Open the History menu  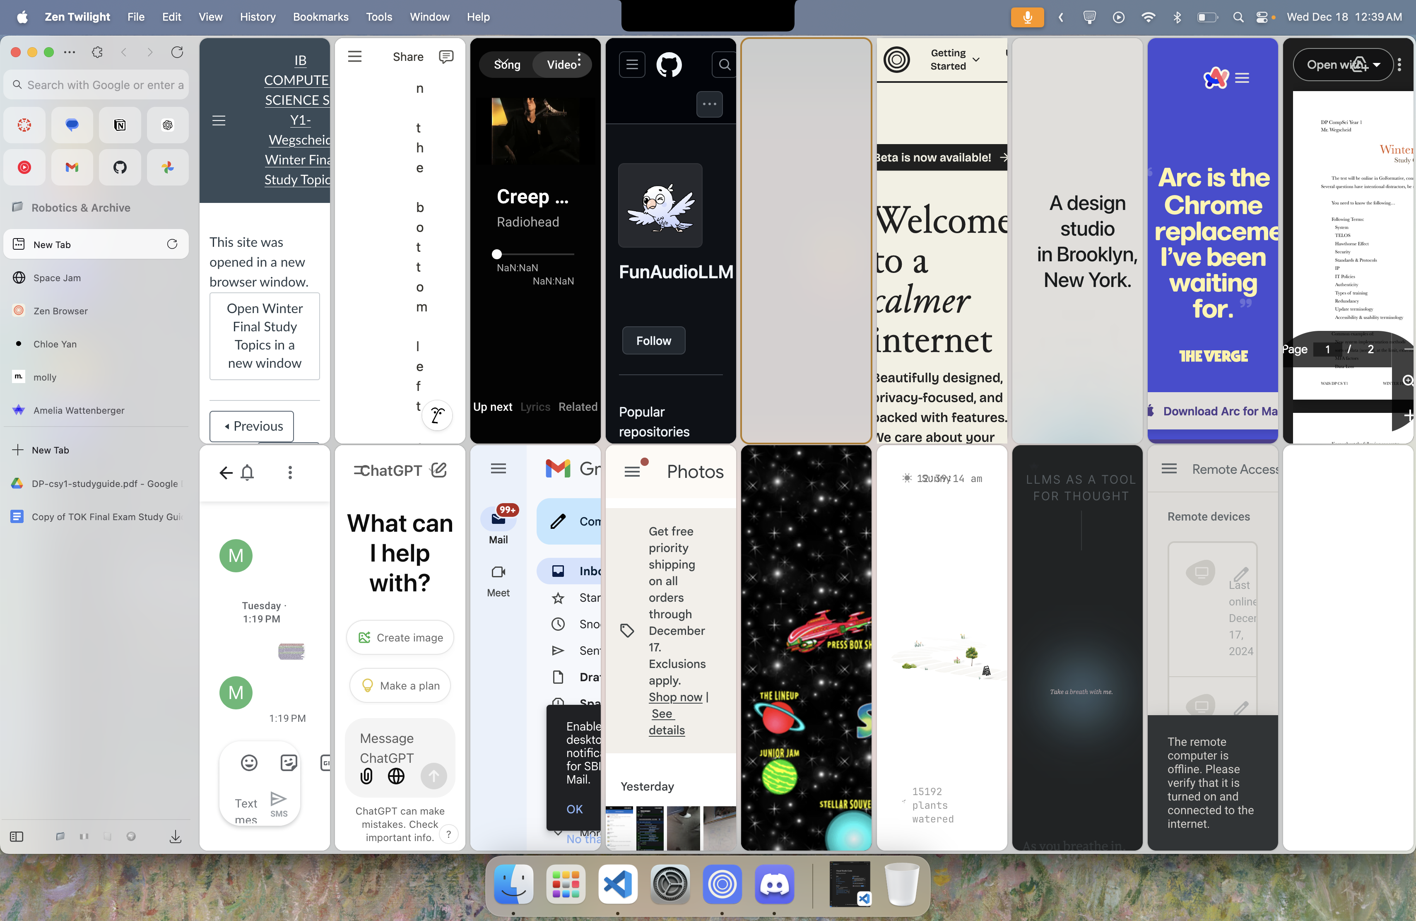tap(258, 17)
